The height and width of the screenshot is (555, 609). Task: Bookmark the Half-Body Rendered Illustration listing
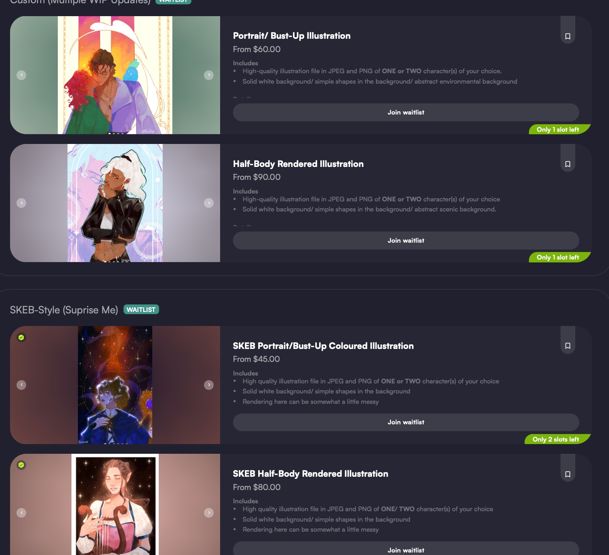point(568,164)
